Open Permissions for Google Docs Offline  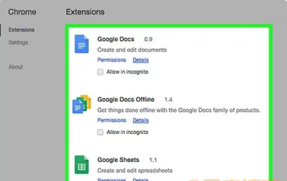(112, 120)
